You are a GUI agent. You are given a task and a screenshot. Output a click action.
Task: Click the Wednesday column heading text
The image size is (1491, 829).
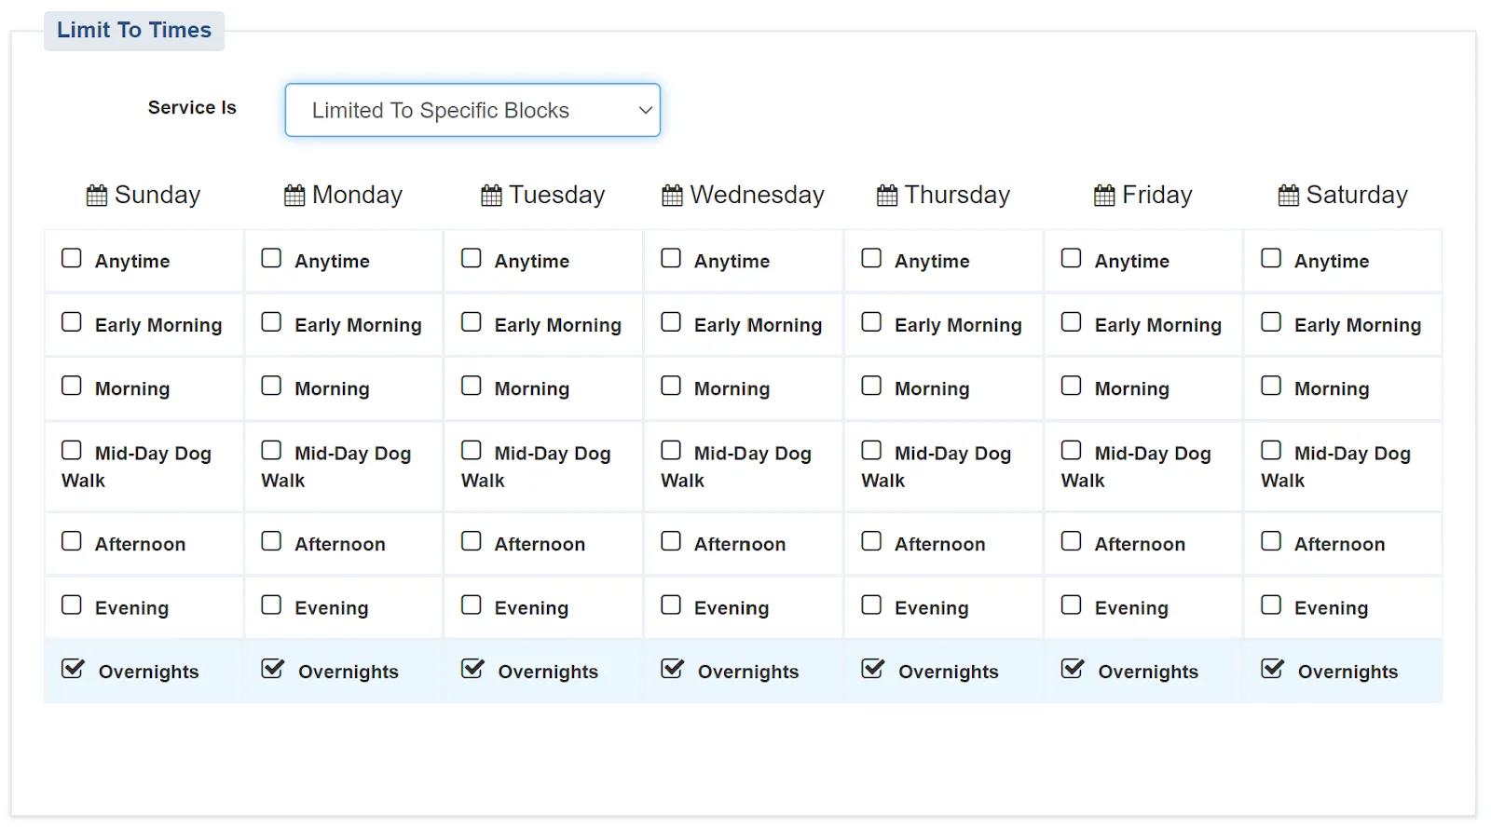(x=757, y=195)
